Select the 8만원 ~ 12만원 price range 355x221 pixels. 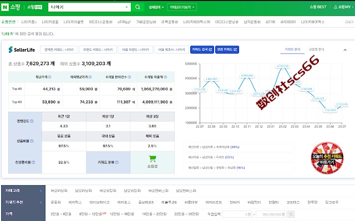click(91, 214)
